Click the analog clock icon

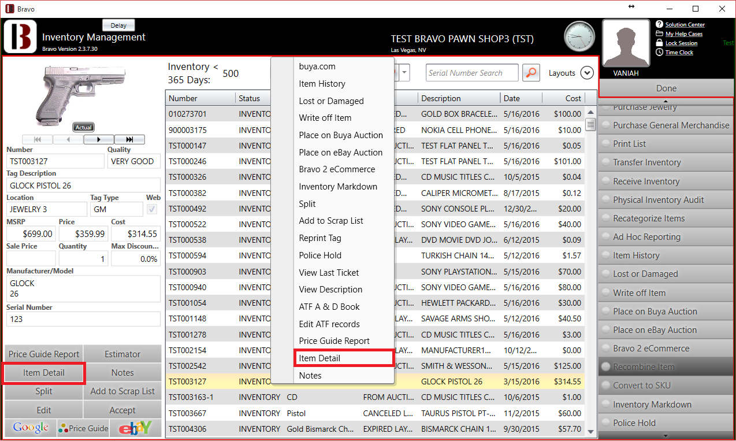tap(579, 36)
